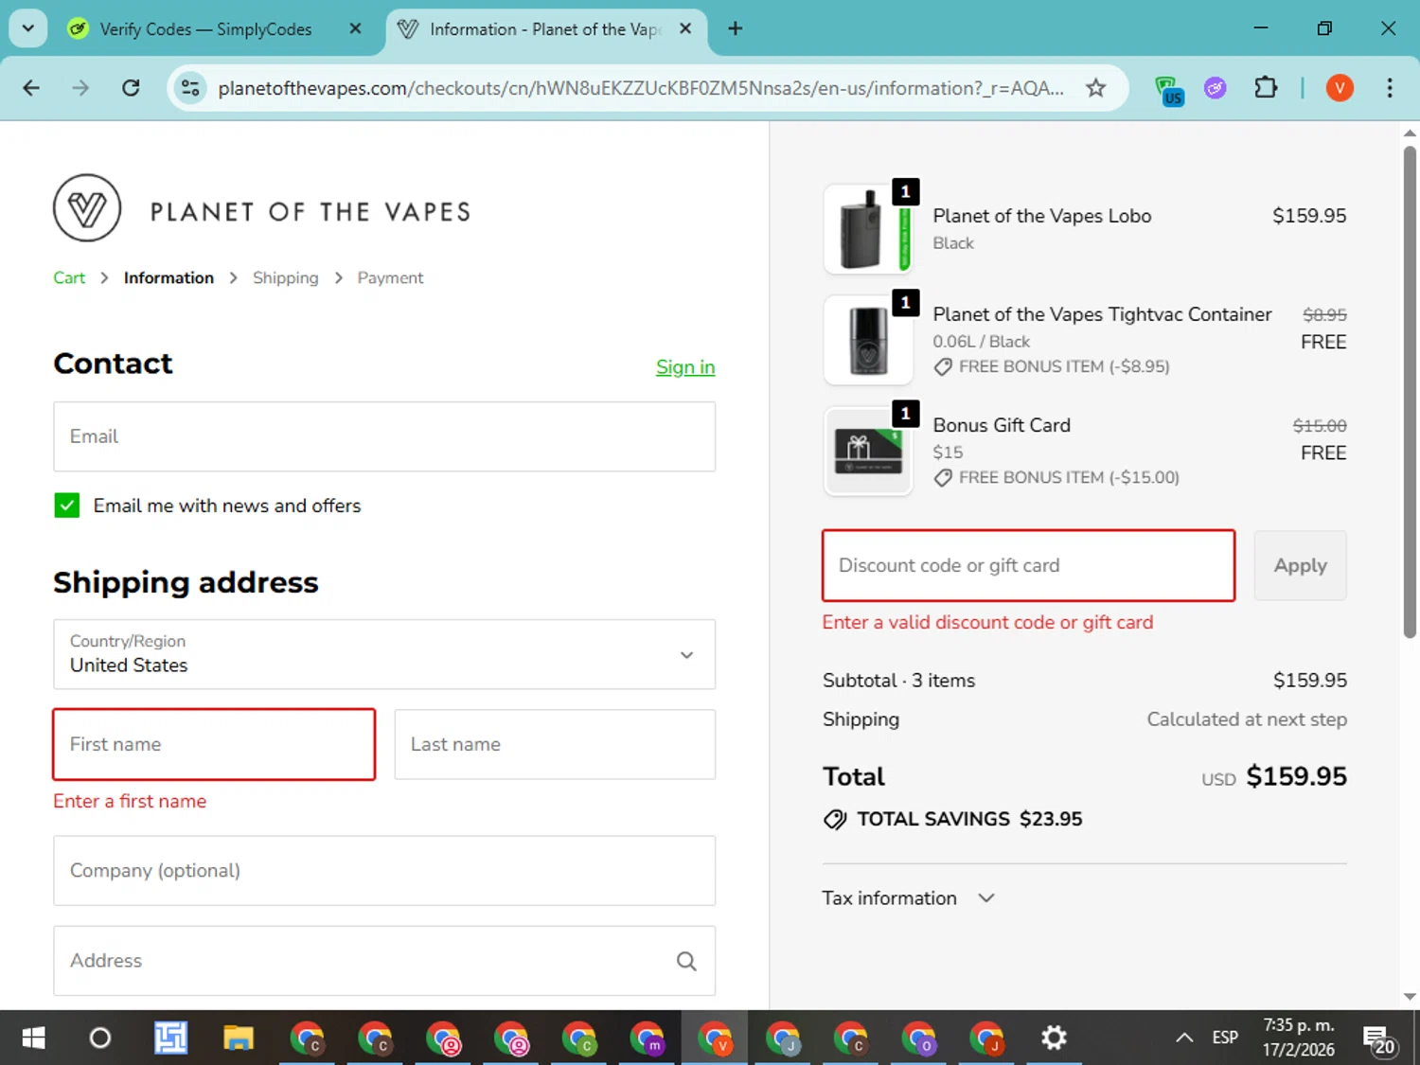
Task: Click the Planet of the Vapes logo icon
Action: pos(87,208)
